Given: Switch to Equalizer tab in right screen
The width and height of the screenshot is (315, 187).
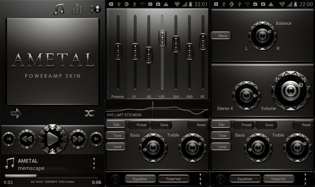Looking at the screenshot, I should [x=245, y=179].
